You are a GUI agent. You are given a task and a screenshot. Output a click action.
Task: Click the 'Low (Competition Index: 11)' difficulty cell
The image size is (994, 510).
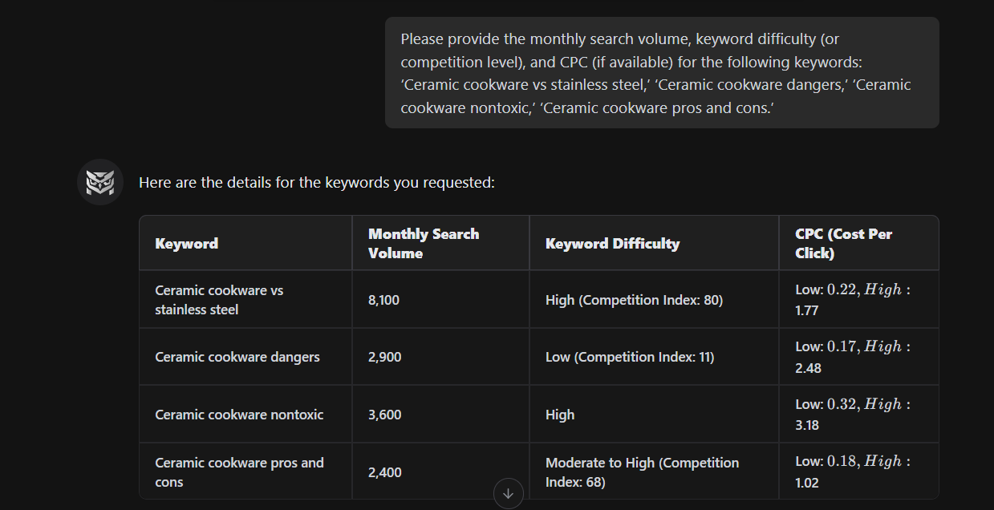(631, 357)
